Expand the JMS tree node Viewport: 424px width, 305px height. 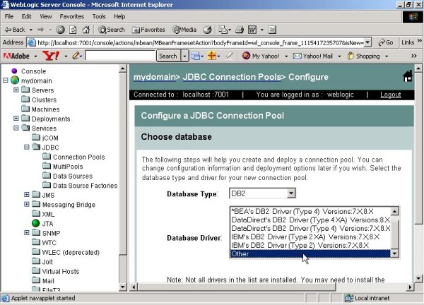(27, 195)
